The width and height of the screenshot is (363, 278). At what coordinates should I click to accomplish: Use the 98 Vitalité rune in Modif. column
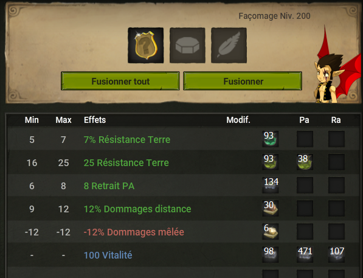[270, 255]
